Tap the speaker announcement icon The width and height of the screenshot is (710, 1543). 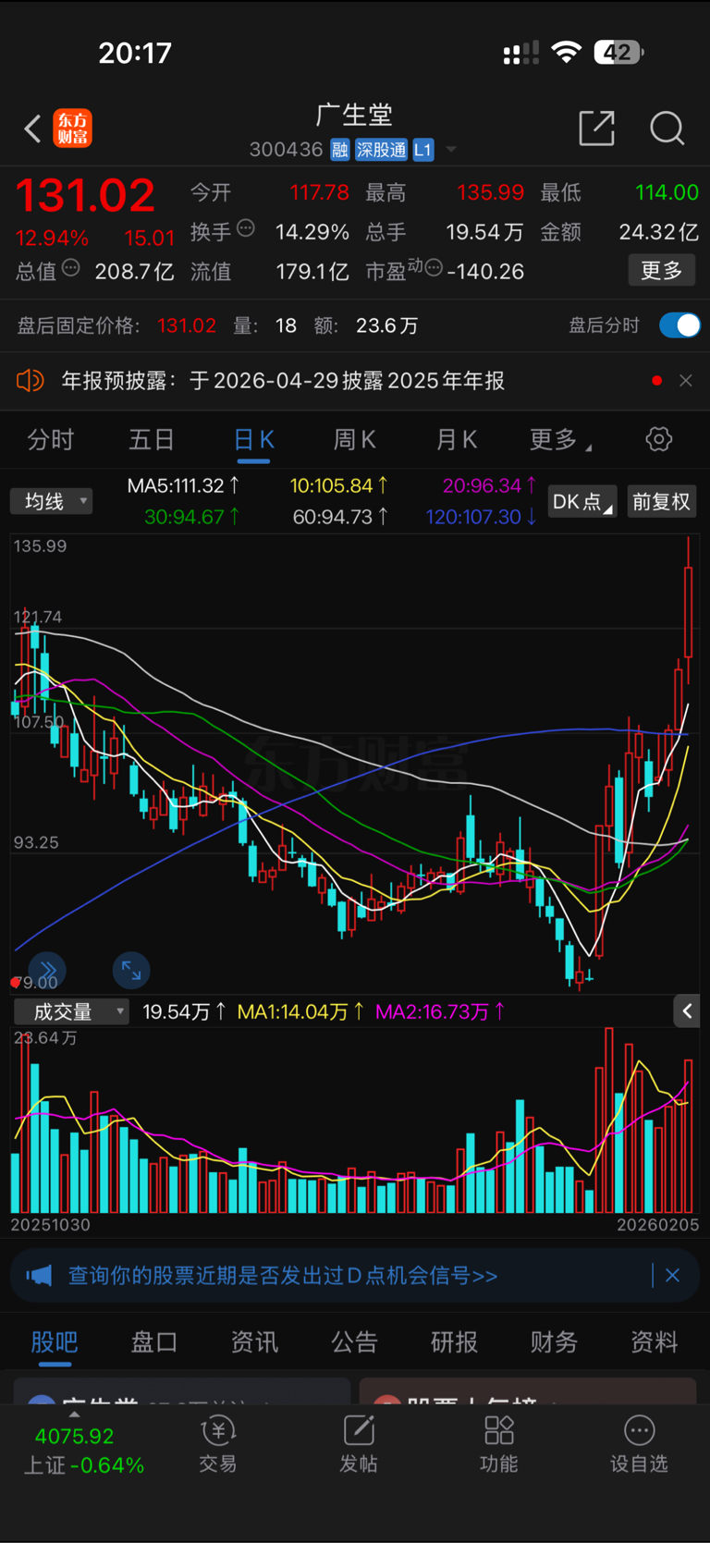click(31, 381)
